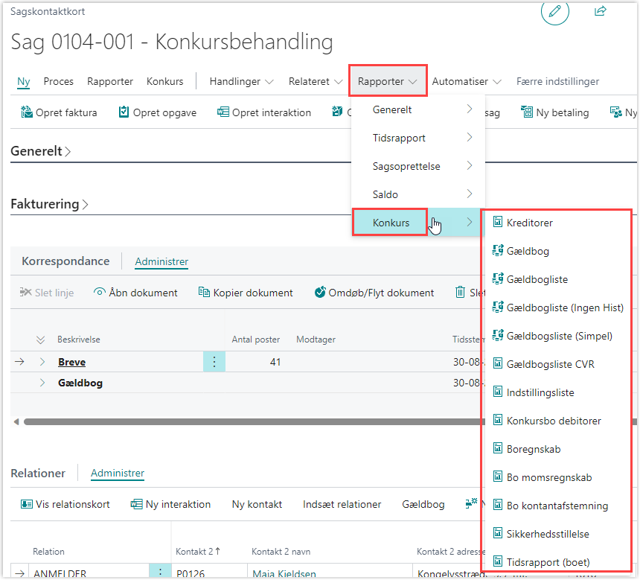
Task: Choose Boregnskab in the report list
Action: click(x=533, y=449)
